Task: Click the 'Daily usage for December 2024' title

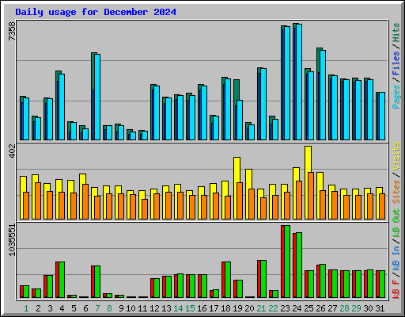Action: click(96, 12)
